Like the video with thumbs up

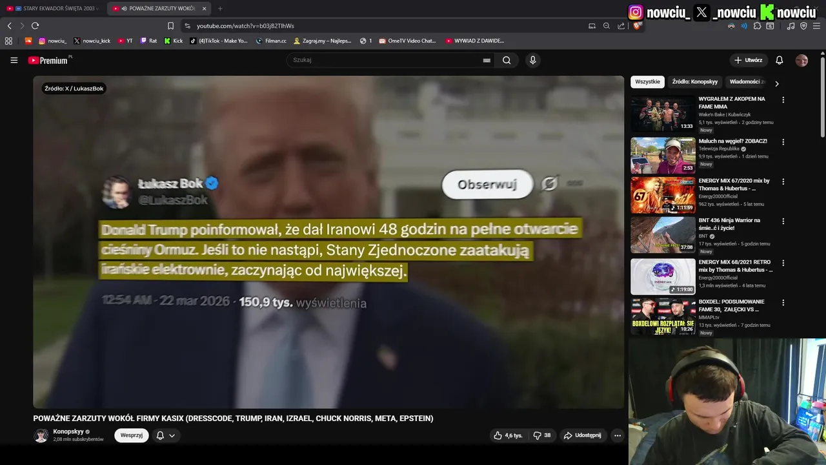coord(508,435)
